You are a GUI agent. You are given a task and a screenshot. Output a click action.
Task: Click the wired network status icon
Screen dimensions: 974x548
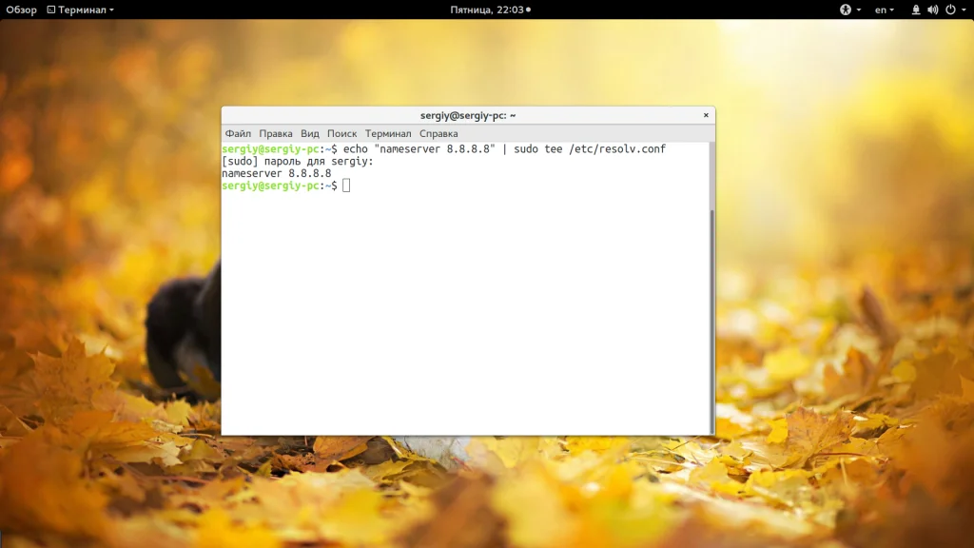point(916,10)
